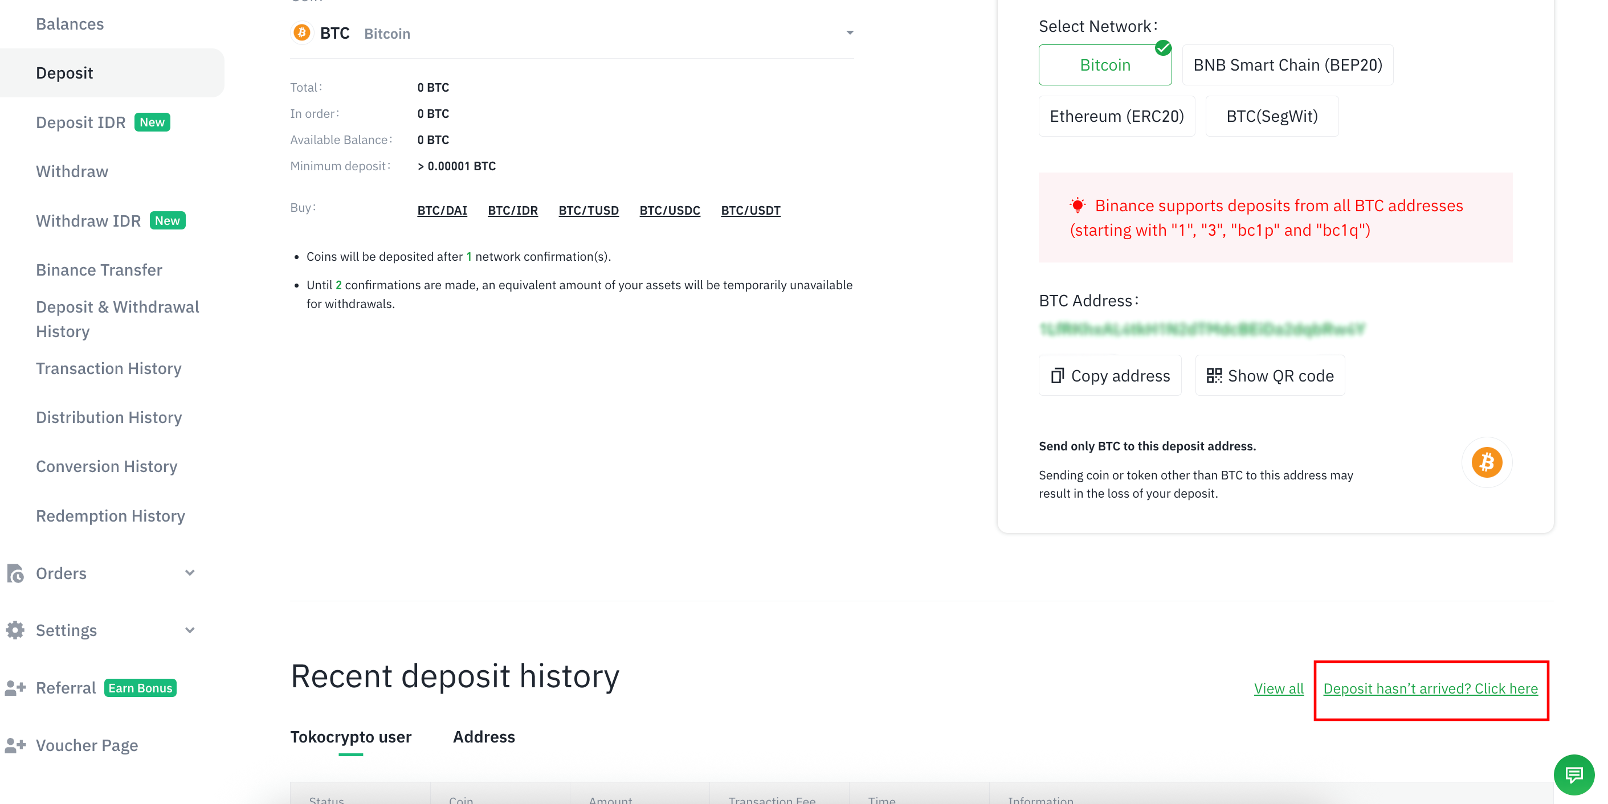Open Redemption History
The width and height of the screenshot is (1608, 804).
pyautogui.click(x=110, y=516)
